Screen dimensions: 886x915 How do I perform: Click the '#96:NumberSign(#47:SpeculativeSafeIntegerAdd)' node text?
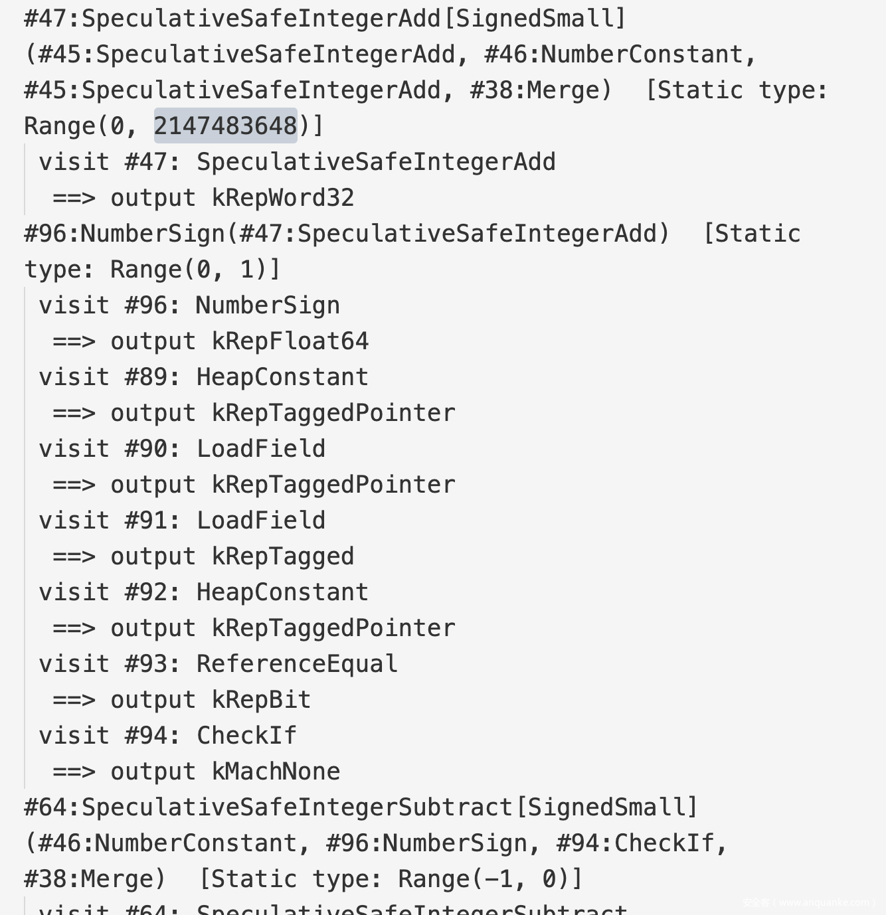346,234
